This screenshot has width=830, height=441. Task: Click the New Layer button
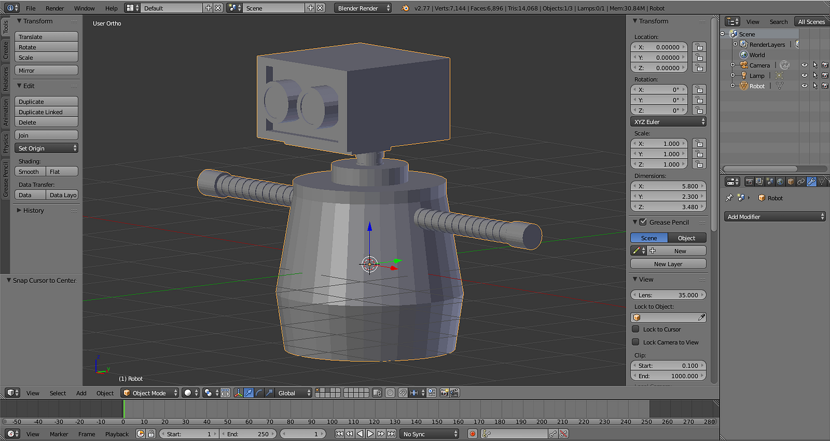click(x=668, y=264)
